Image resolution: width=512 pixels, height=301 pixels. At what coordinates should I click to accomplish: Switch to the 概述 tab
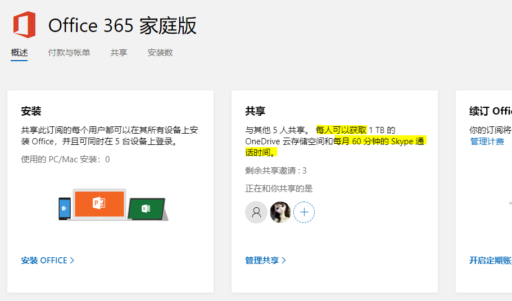click(19, 52)
